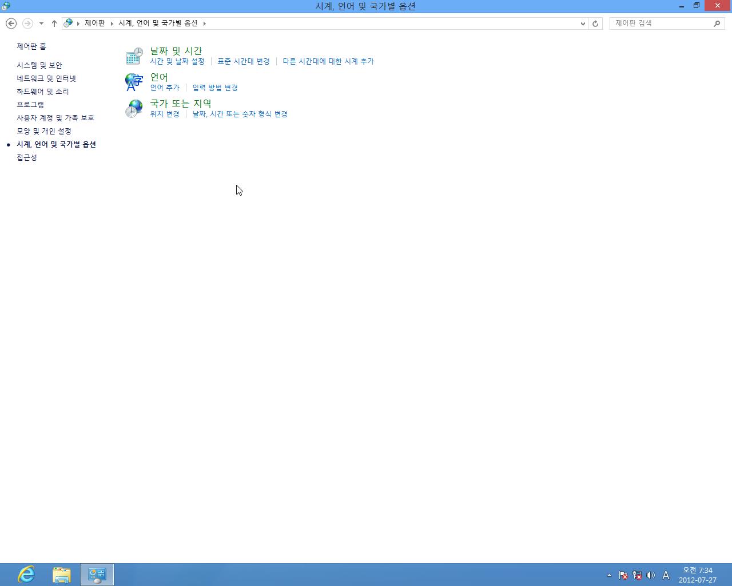Click 표준 시간대 변경 link
The width and height of the screenshot is (732, 586).
point(244,61)
